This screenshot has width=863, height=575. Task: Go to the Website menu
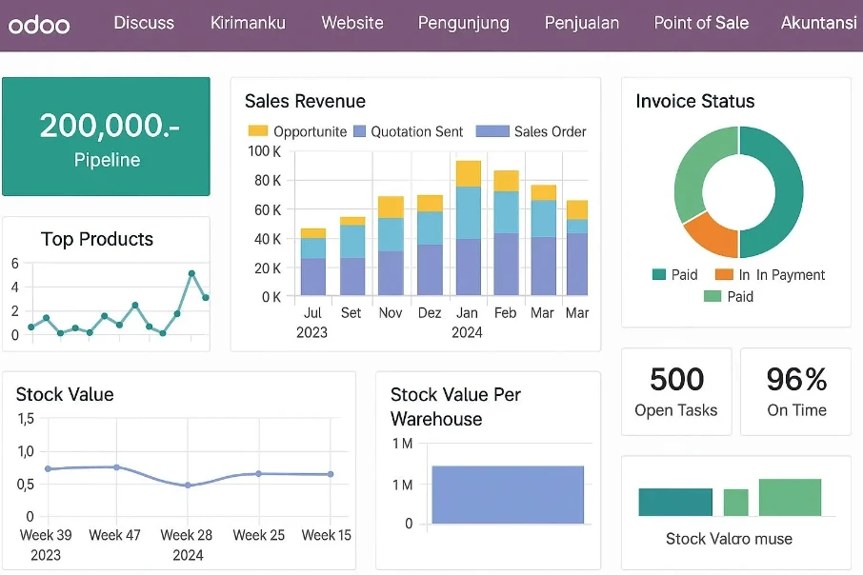(x=352, y=23)
